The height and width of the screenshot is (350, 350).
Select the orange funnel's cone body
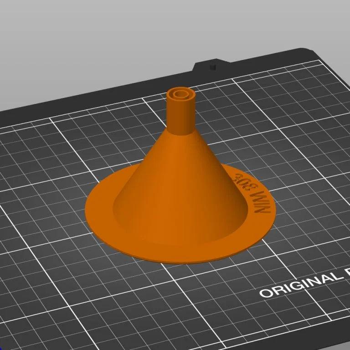[178, 182]
